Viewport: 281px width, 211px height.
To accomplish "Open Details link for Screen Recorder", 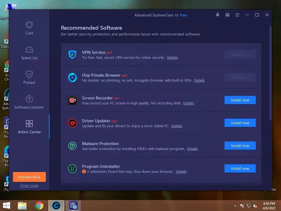I will (x=189, y=103).
